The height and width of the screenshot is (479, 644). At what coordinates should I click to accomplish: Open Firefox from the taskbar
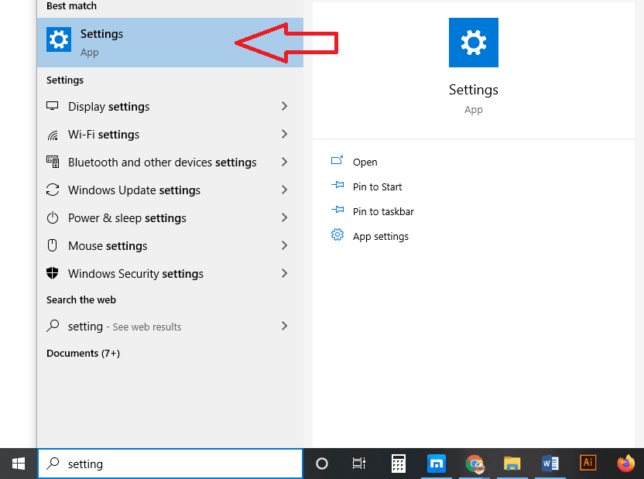coord(625,463)
